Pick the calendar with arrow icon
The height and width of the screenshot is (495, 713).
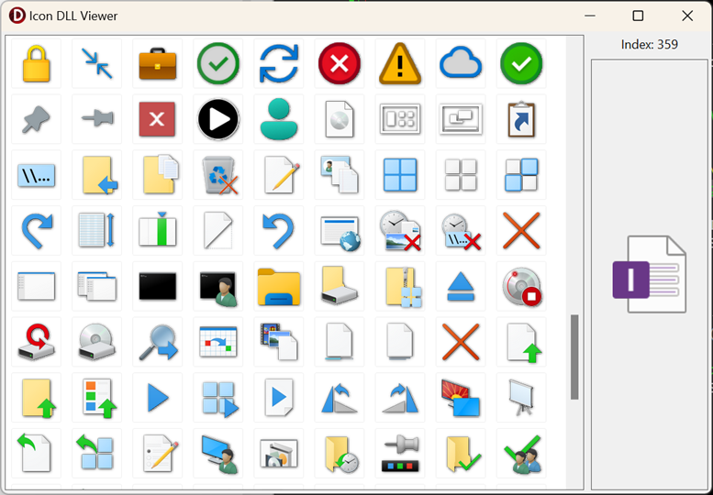tap(218, 342)
